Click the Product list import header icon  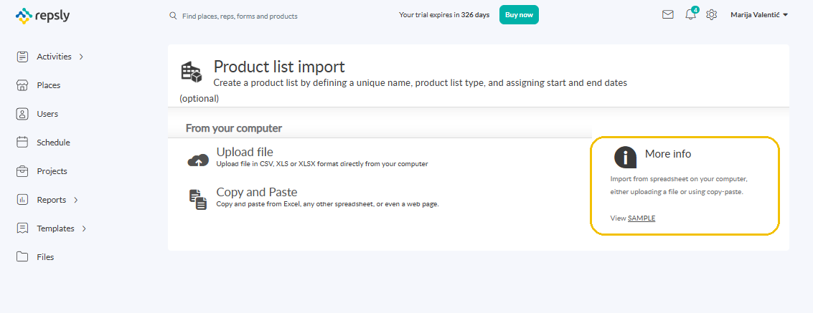191,72
